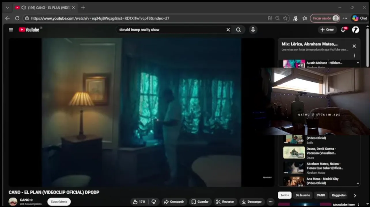This screenshot has width=370, height=207.
Task: Select the De la serie filter chip
Action: [x=303, y=195]
